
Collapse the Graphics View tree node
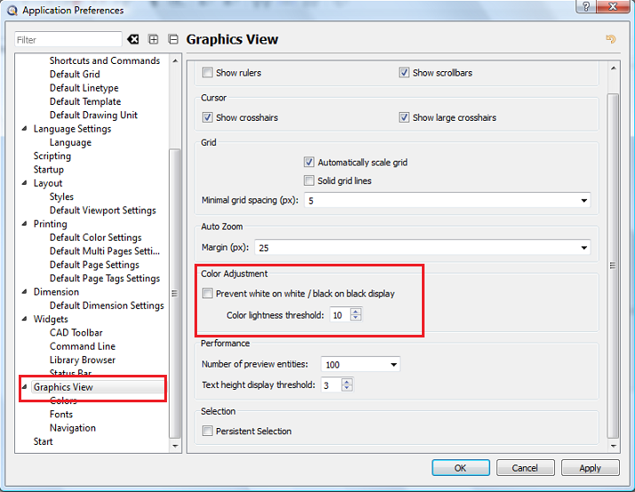click(x=24, y=387)
